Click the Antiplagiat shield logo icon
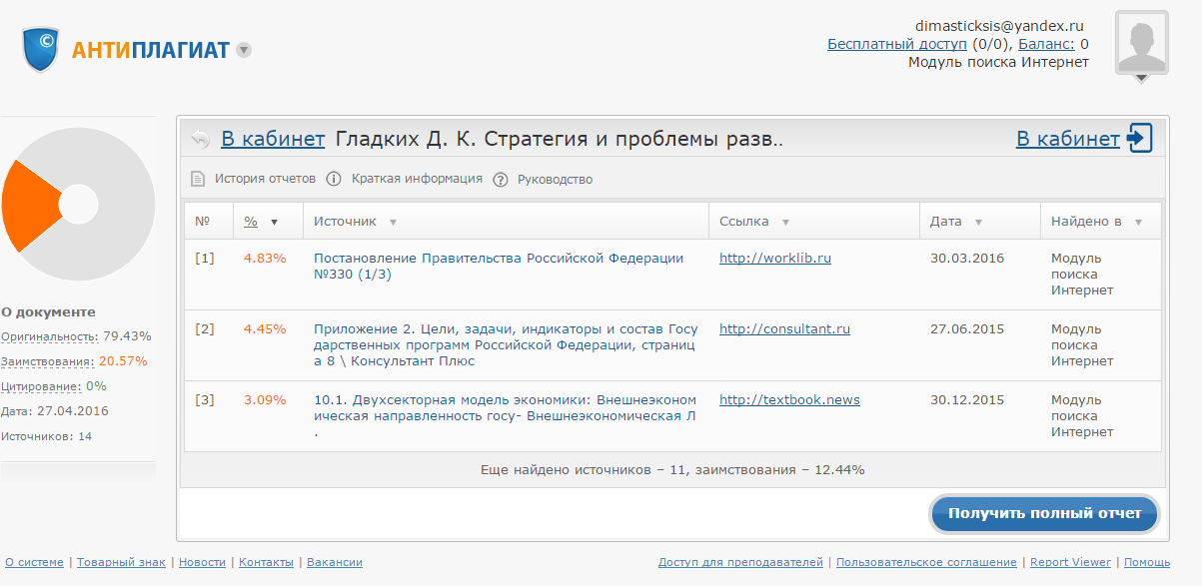The height and width of the screenshot is (586, 1202). [42, 49]
